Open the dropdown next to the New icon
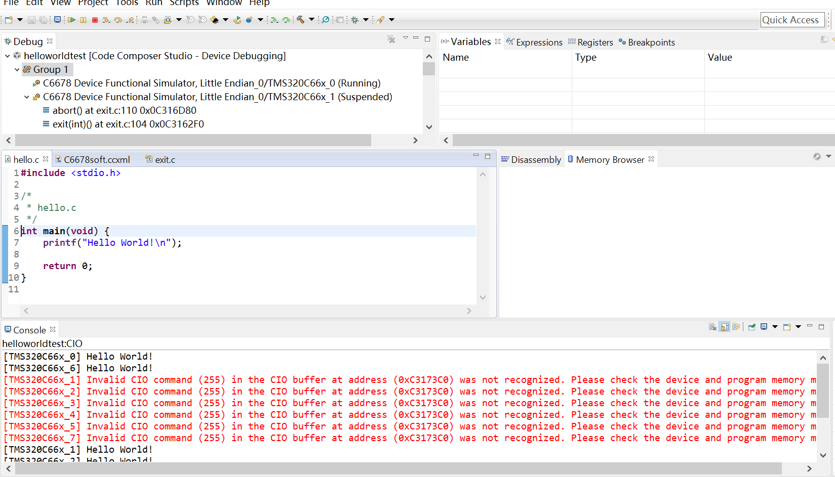Screen dimensions: 835x477 click(20, 20)
